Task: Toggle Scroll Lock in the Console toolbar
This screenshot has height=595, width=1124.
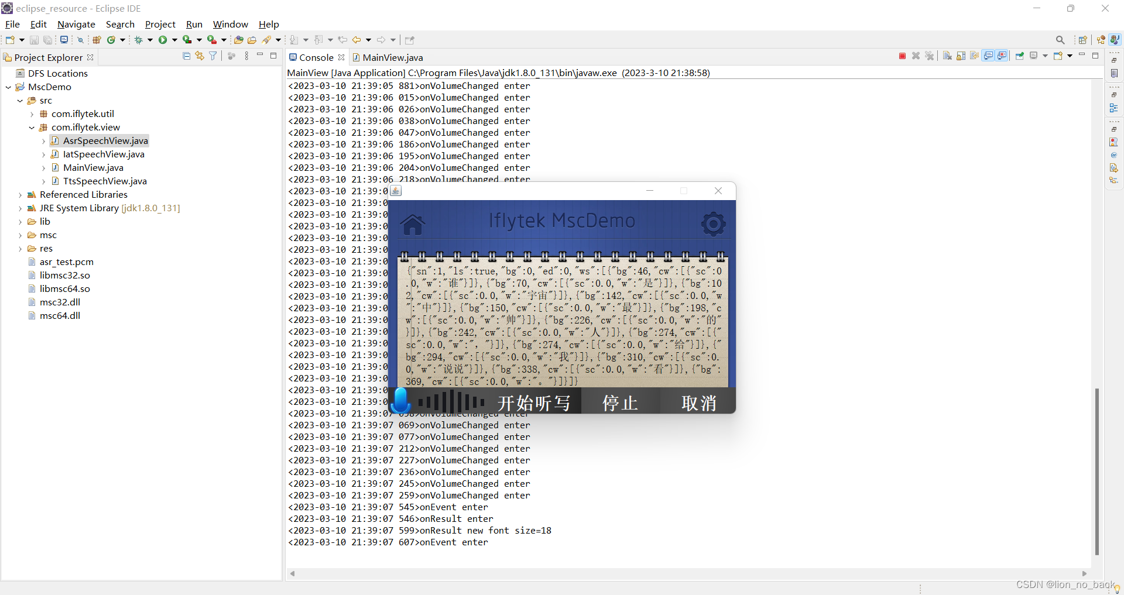Action: (x=961, y=56)
